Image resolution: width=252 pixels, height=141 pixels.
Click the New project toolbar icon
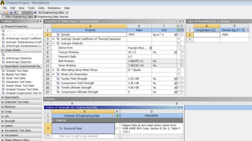(2, 12)
